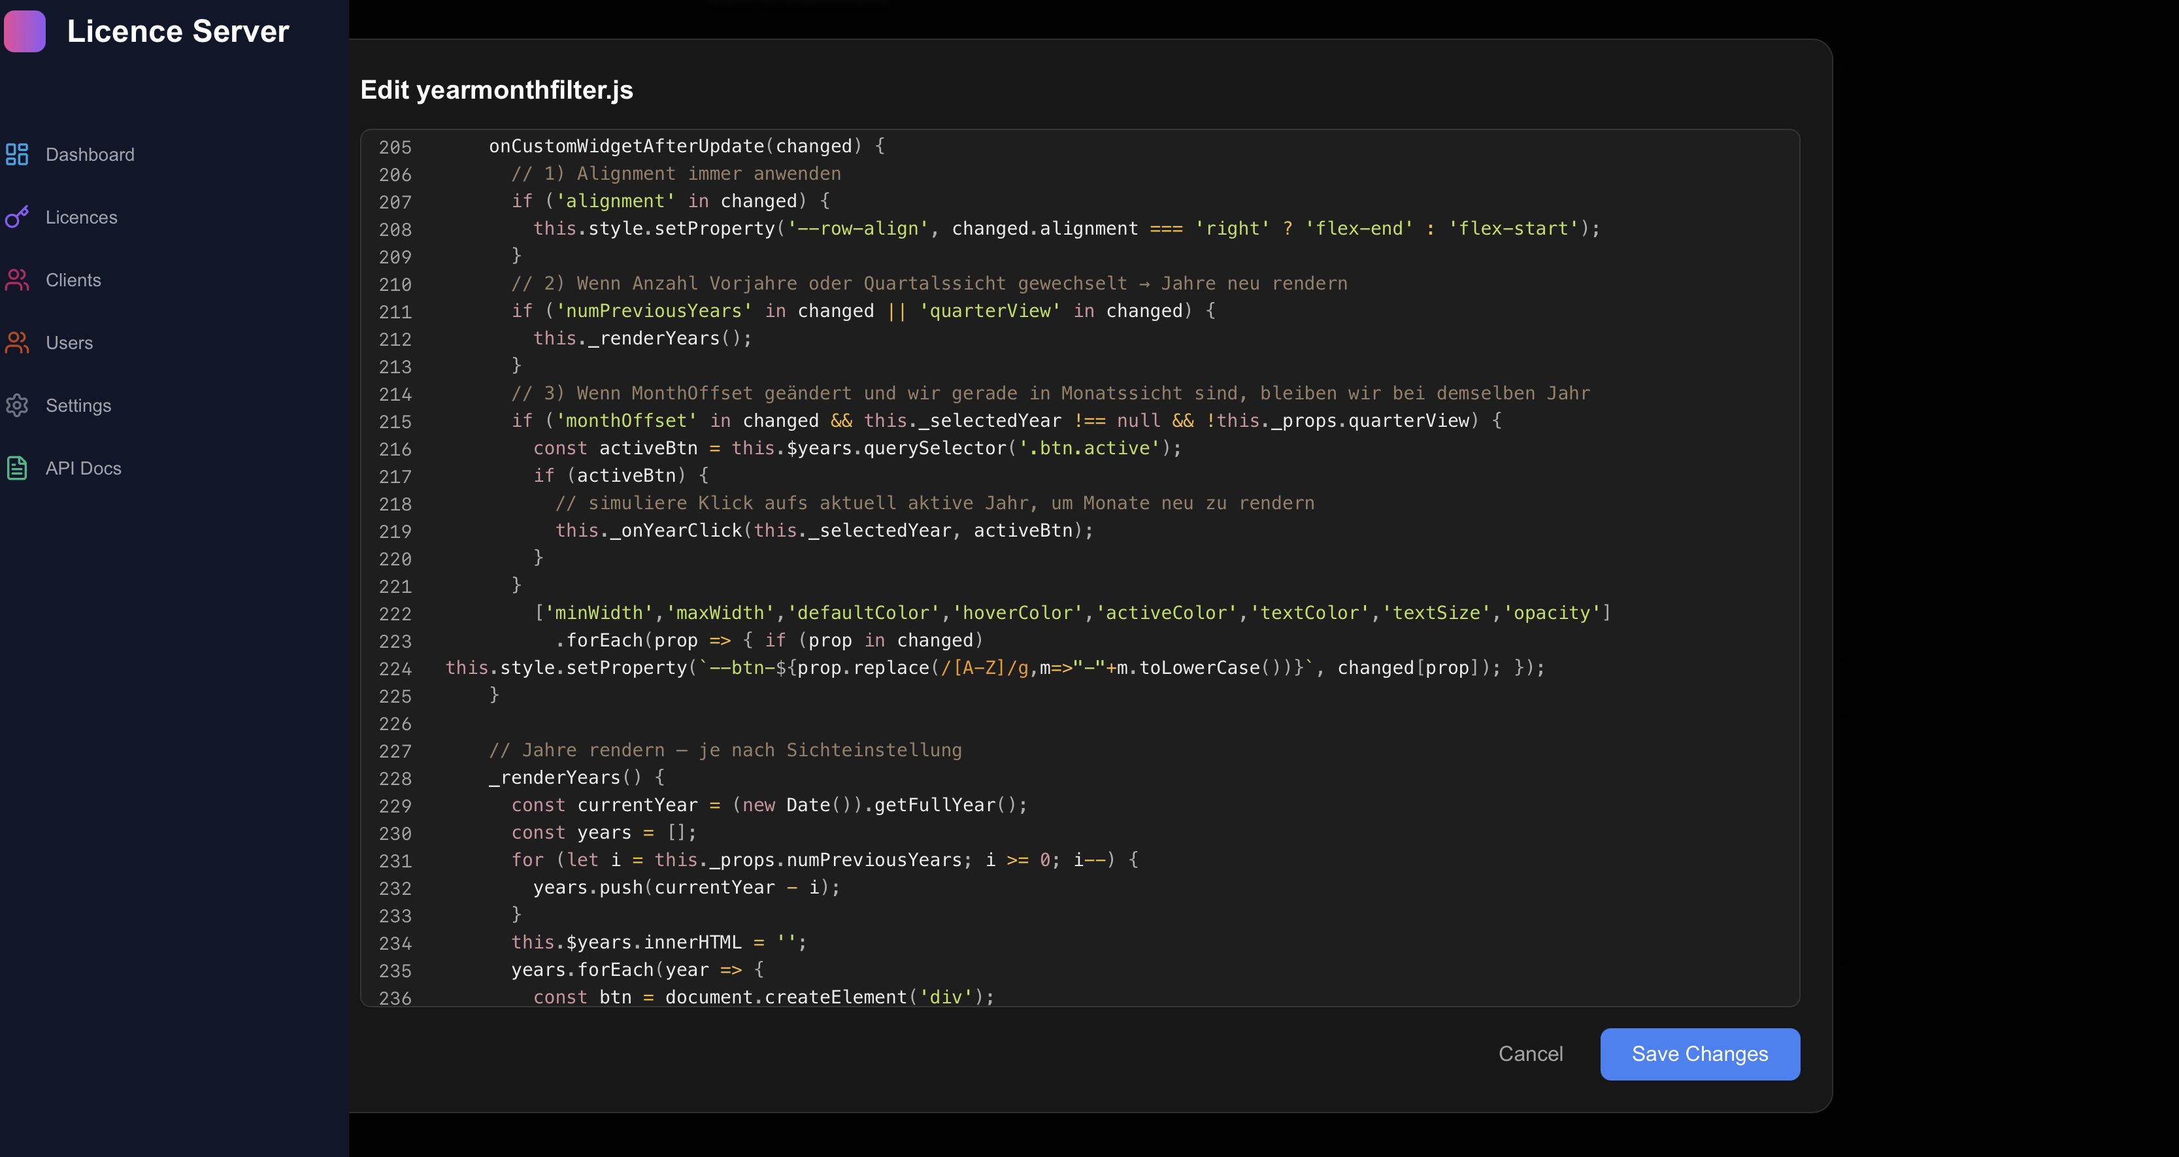Navigate to the Licences sidebar entry
Viewport: 2179px width, 1157px height.
click(x=82, y=218)
